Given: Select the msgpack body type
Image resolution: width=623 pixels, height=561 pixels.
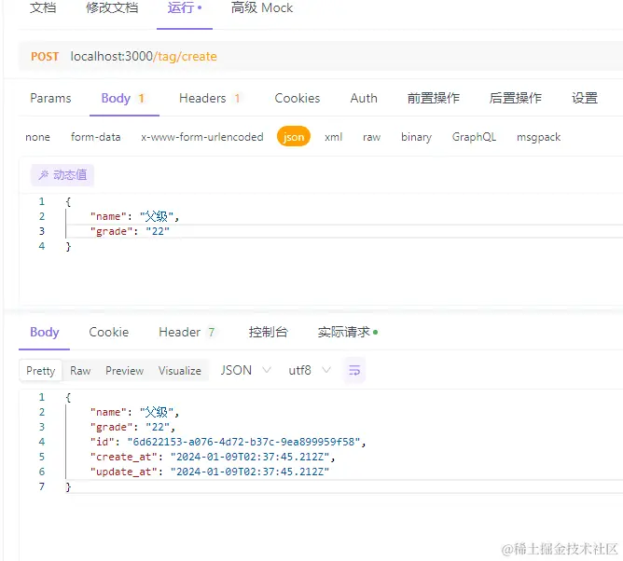Looking at the screenshot, I should [x=538, y=137].
